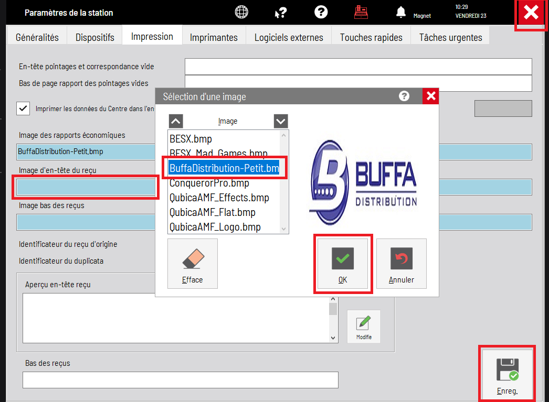Open the globe language icon
Image resolution: width=549 pixels, height=402 pixels.
(241, 12)
